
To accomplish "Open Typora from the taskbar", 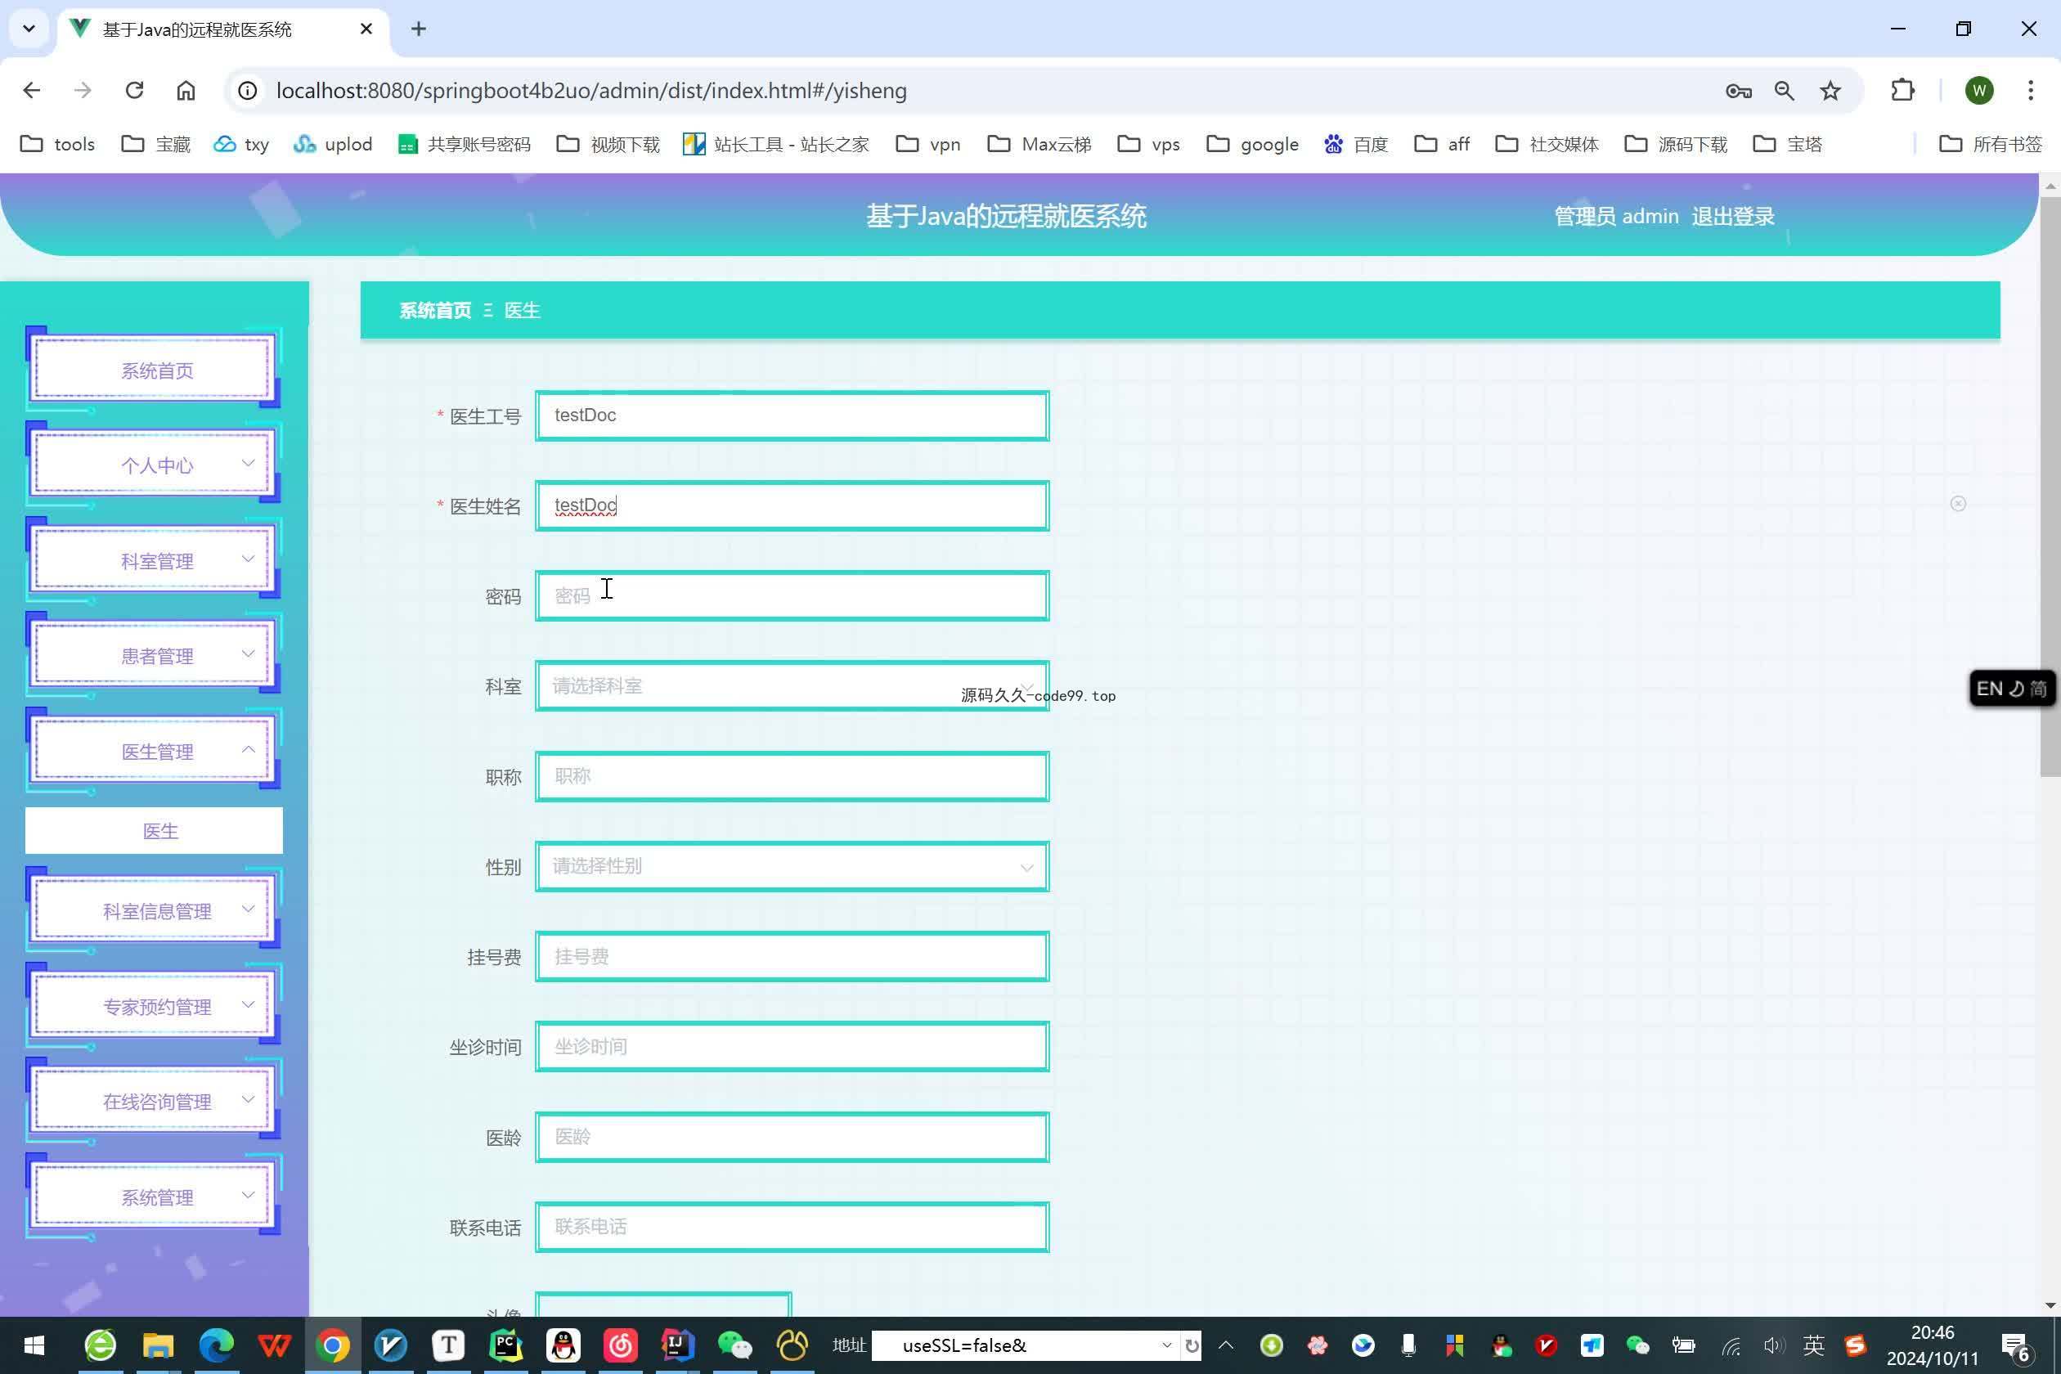I will click(x=449, y=1345).
